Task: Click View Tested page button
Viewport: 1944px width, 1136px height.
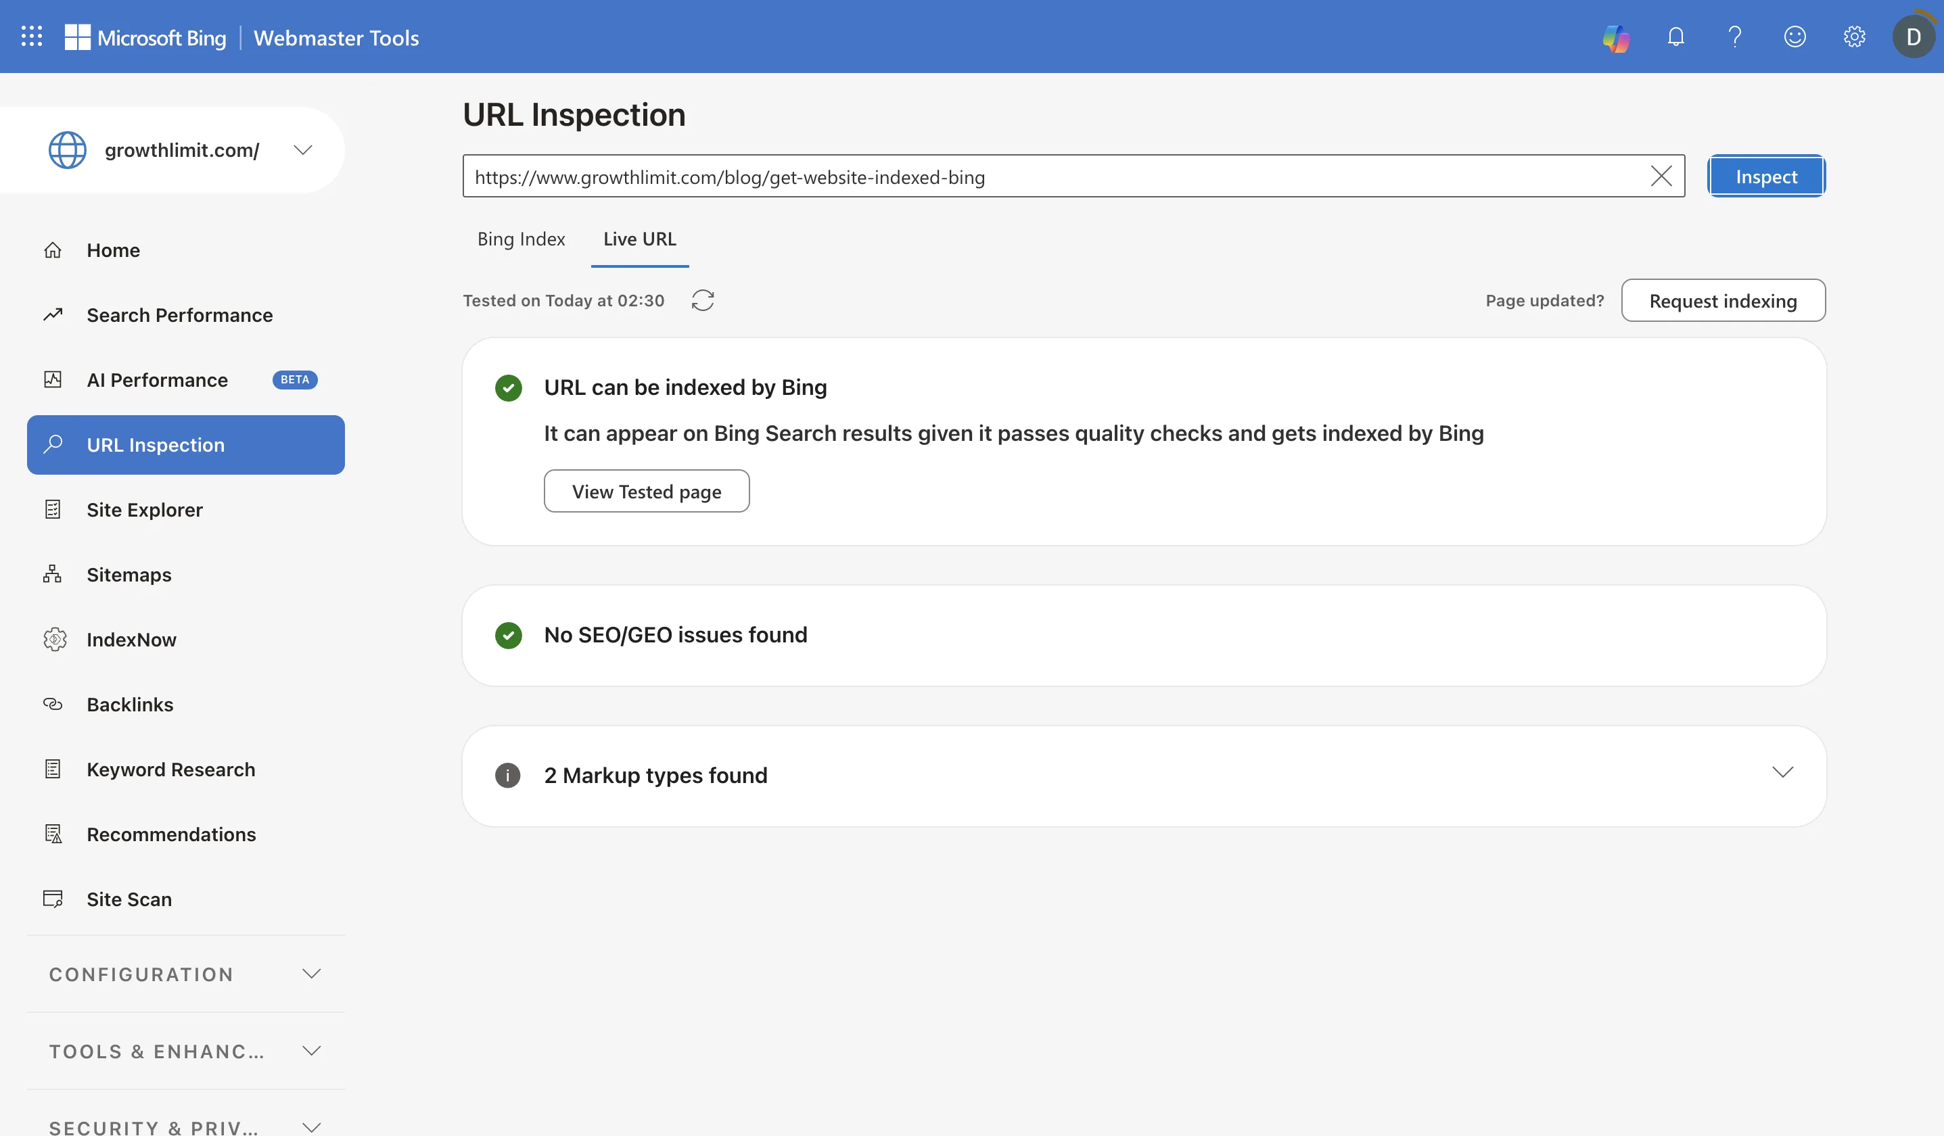Action: tap(647, 492)
